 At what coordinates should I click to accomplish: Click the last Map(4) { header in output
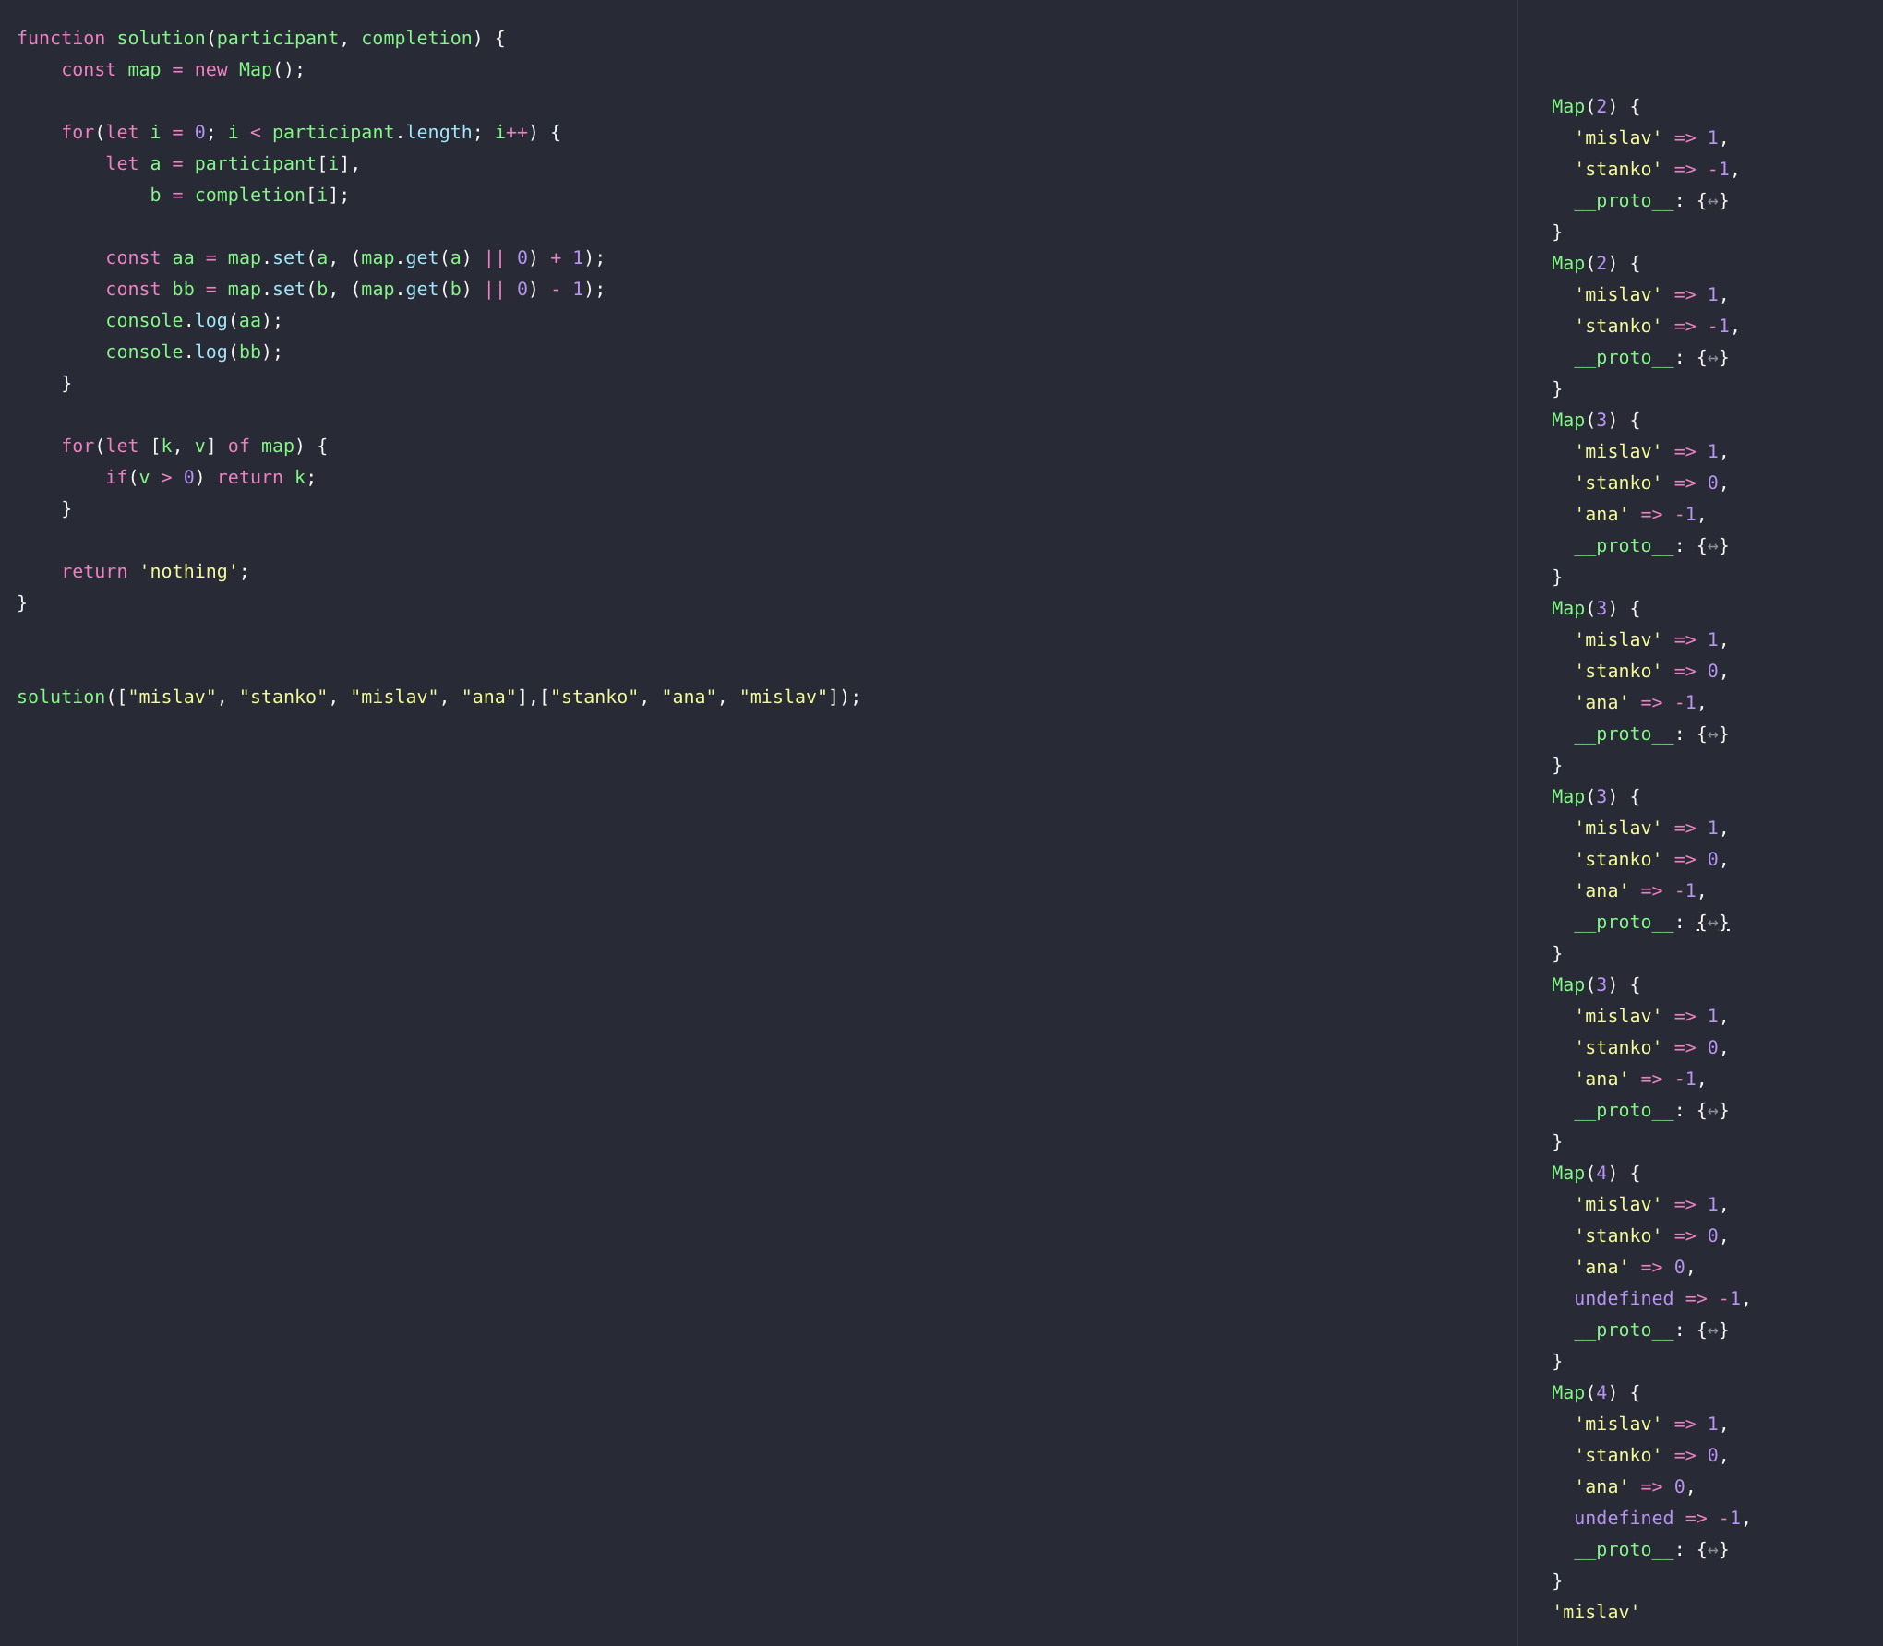[x=1596, y=1393]
